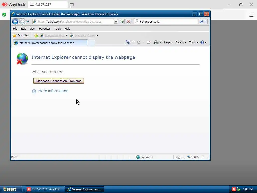The image size is (257, 193).
Task: Open the File menu
Action: [15, 29]
